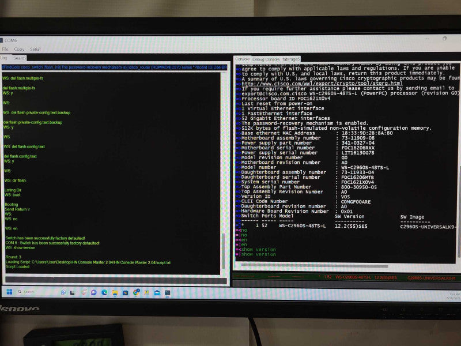Click the 'Round: 3' log line

pos(13,257)
